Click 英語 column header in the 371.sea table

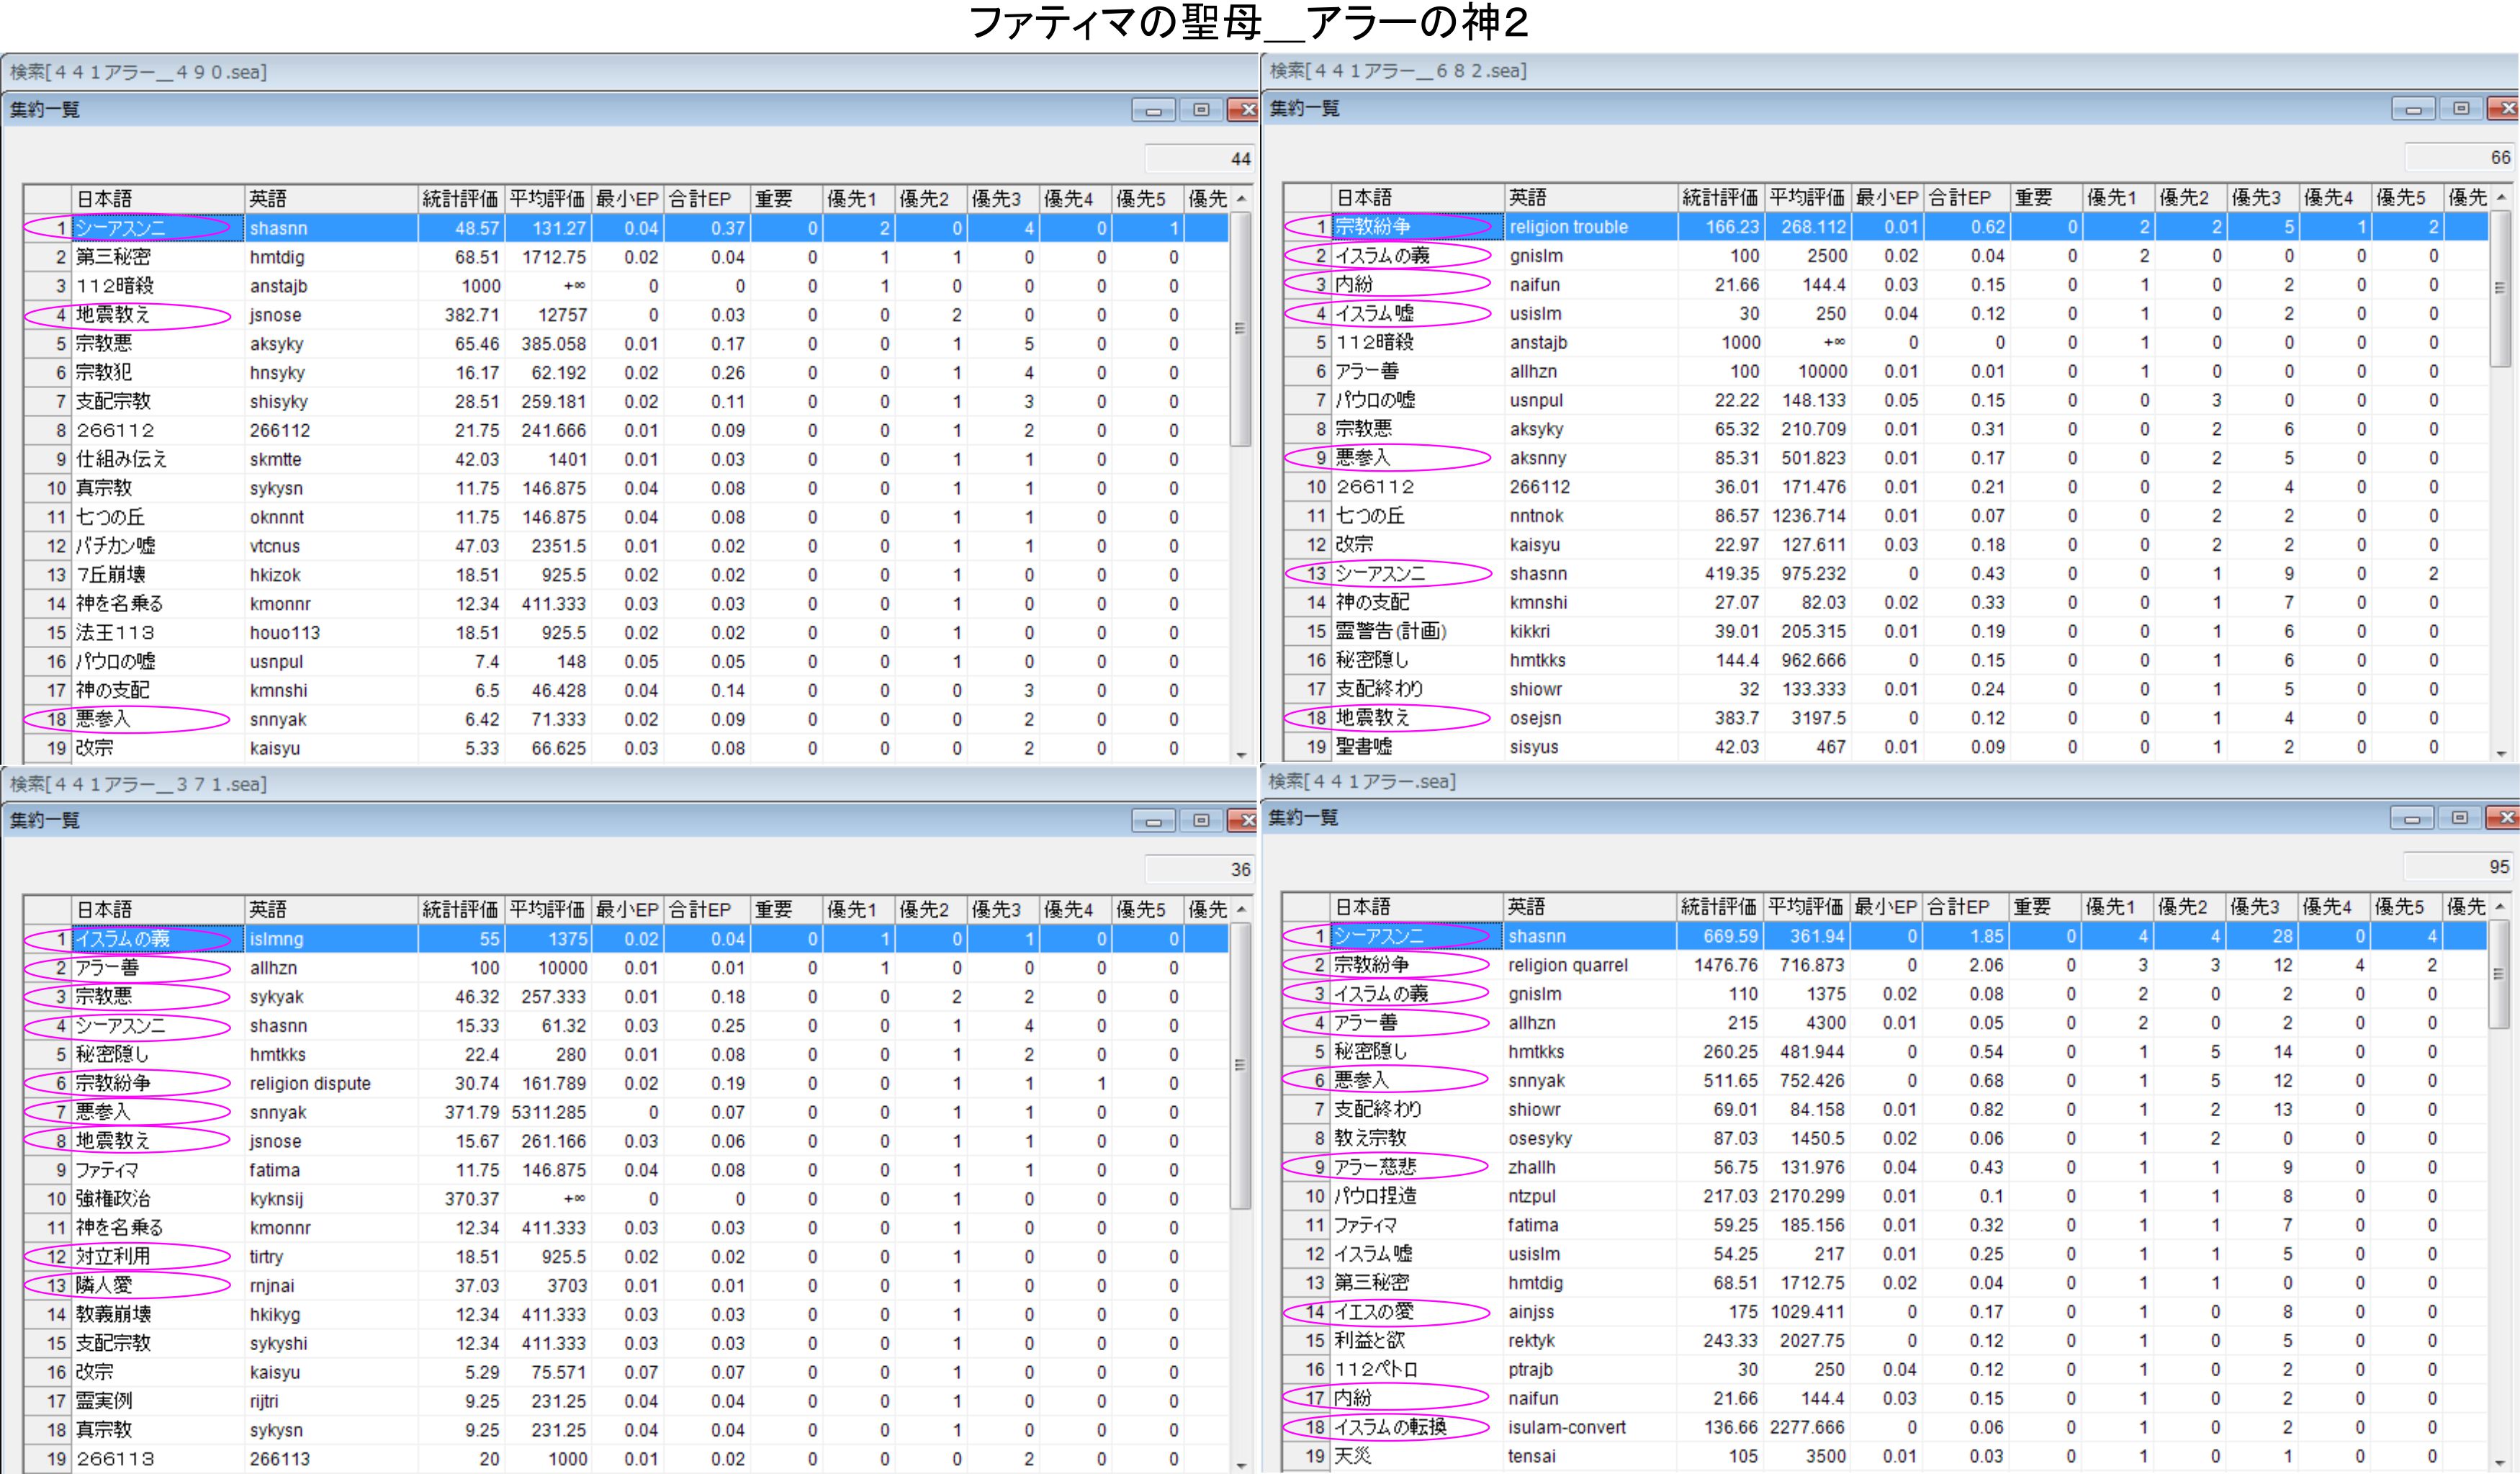(x=330, y=909)
